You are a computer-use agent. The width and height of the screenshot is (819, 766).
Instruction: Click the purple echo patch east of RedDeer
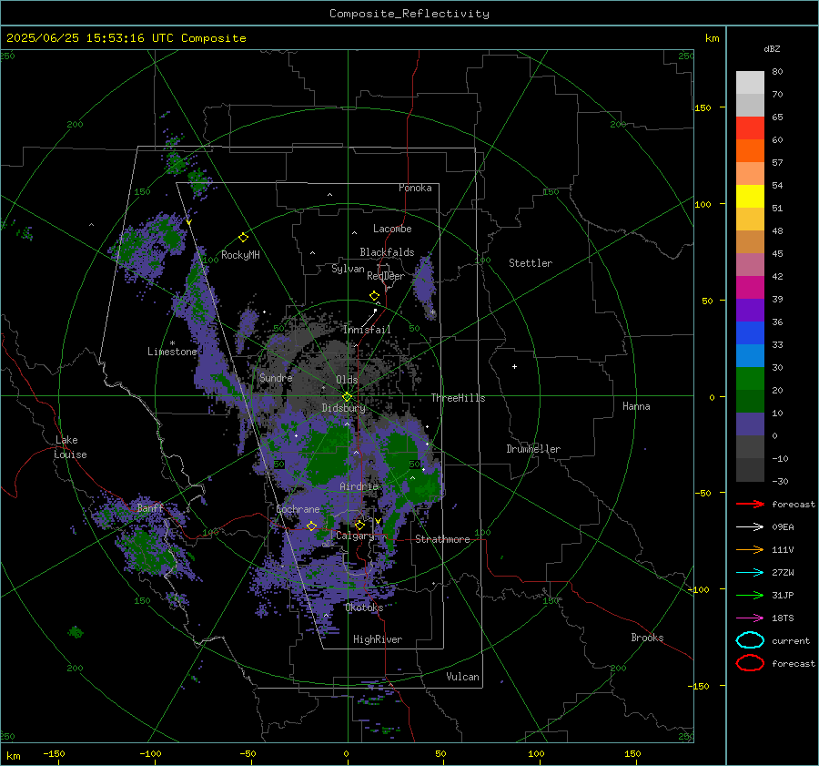(425, 285)
